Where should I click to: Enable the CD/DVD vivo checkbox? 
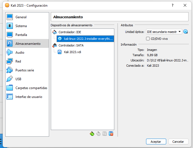[x=148, y=39]
